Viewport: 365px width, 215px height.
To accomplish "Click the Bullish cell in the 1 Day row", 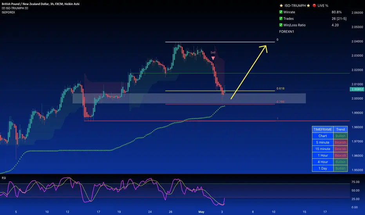I will click(x=340, y=168).
